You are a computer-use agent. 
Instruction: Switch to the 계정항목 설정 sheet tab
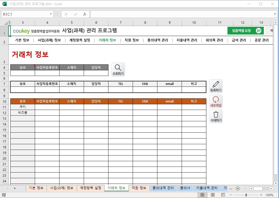click(x=90, y=188)
